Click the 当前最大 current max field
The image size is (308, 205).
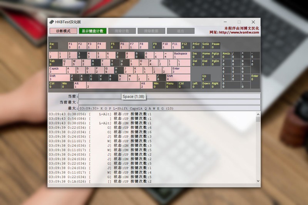pyautogui.click(x=169, y=102)
